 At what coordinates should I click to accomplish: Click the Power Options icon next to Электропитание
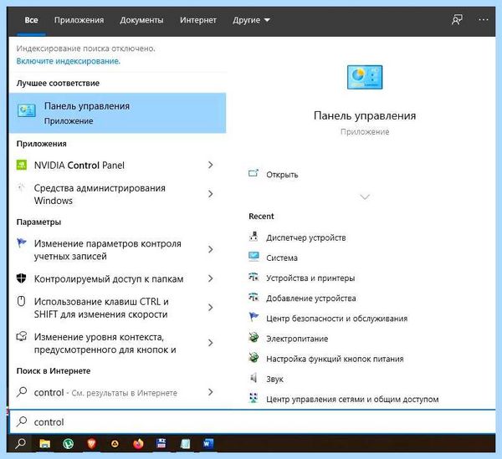[254, 338]
